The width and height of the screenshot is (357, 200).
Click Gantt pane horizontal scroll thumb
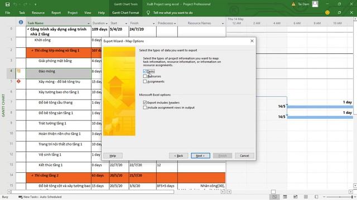point(273,192)
